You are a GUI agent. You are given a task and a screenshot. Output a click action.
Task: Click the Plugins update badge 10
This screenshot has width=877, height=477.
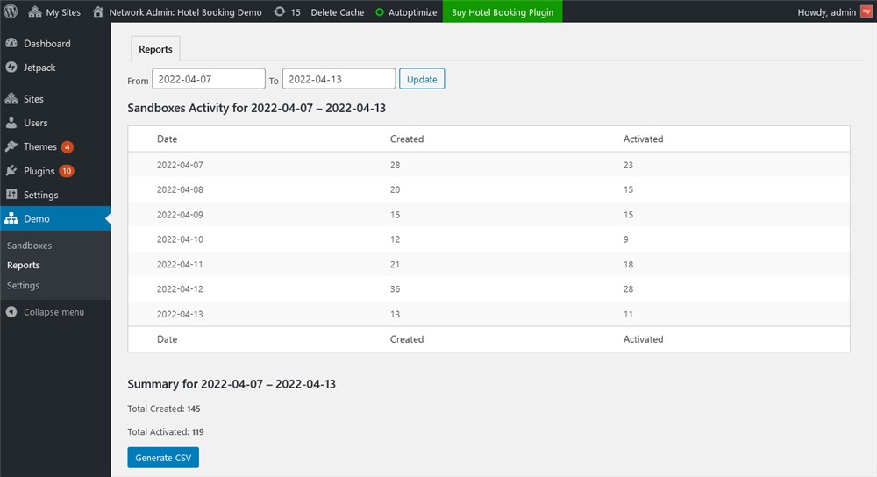pyautogui.click(x=67, y=171)
